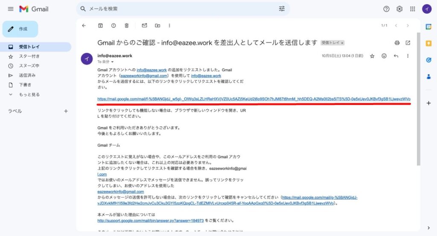Open Google Calendar side panel

pyautogui.click(x=428, y=27)
